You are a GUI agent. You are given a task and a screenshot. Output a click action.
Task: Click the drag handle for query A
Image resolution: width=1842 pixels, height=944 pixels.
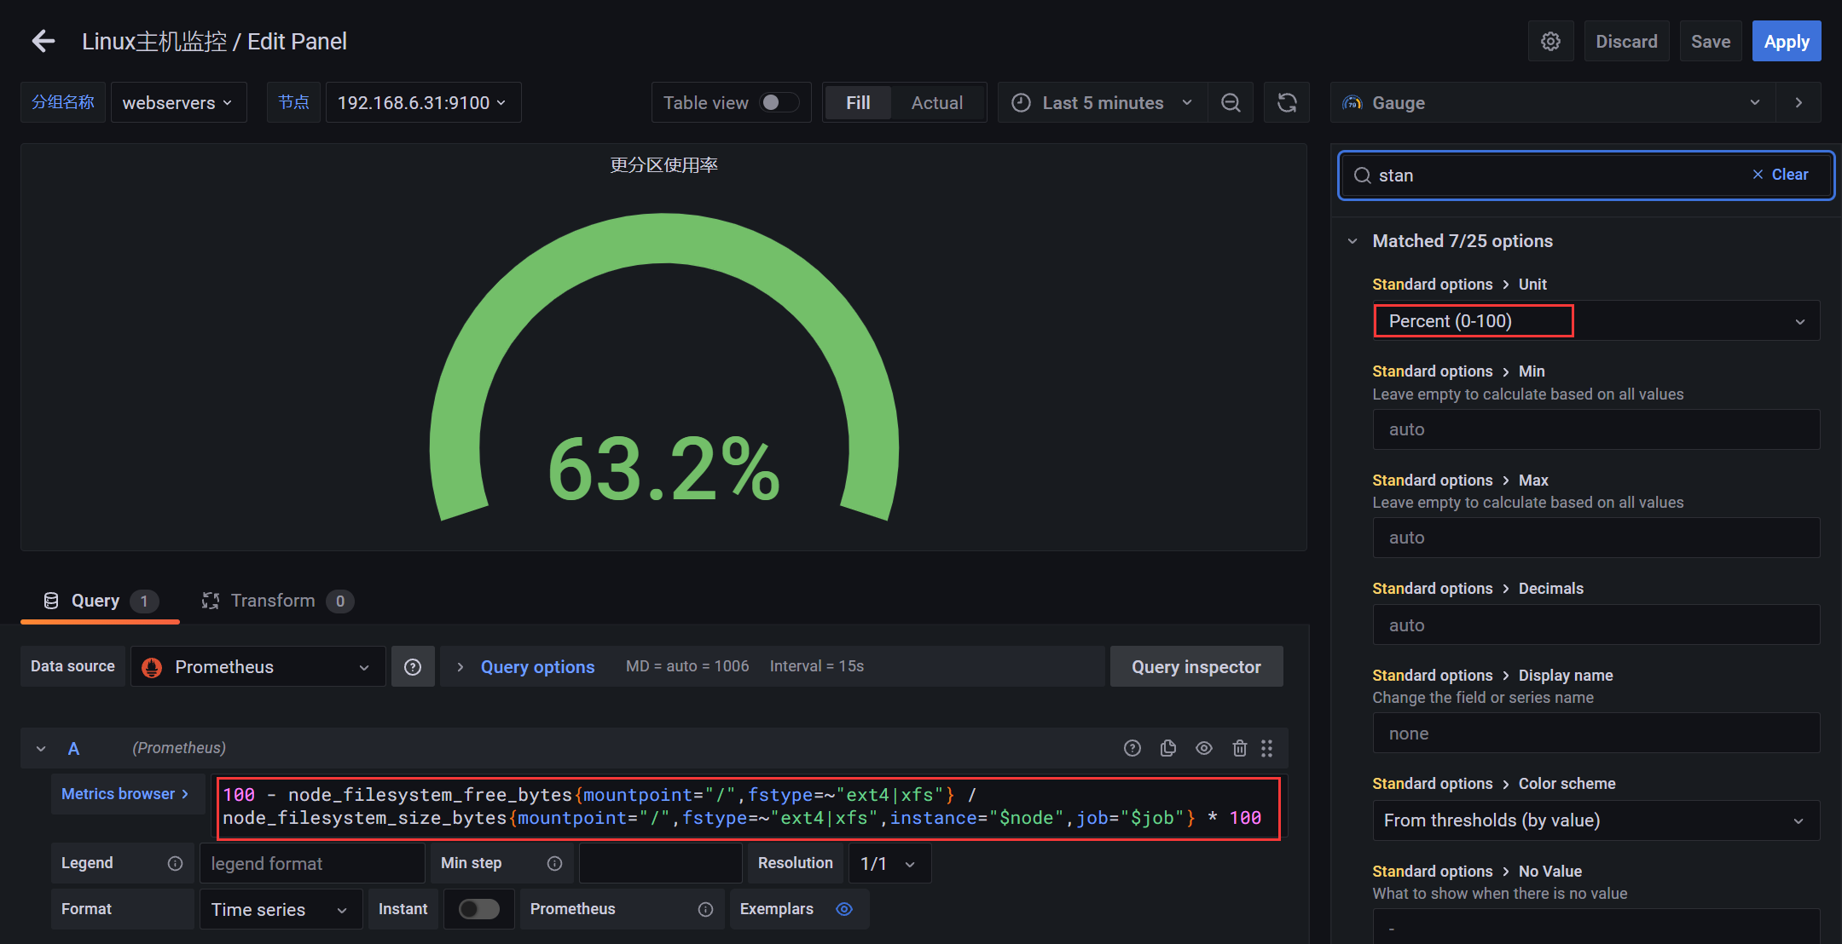click(x=1267, y=748)
